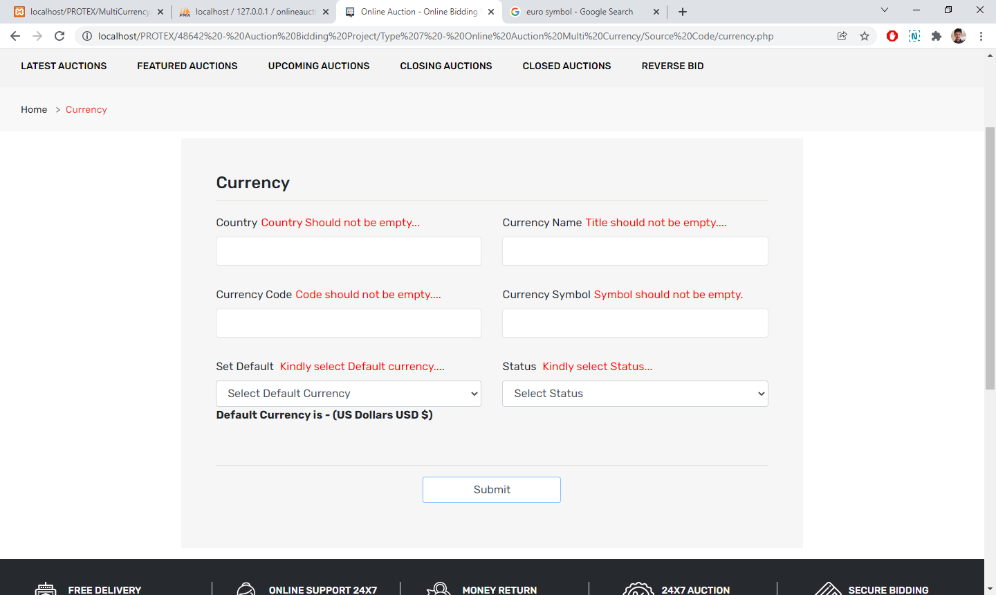View site information icon in address bar

tap(87, 36)
